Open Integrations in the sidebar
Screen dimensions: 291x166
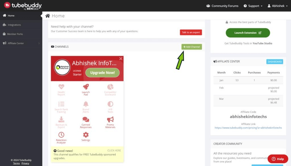[x=21, y=25]
